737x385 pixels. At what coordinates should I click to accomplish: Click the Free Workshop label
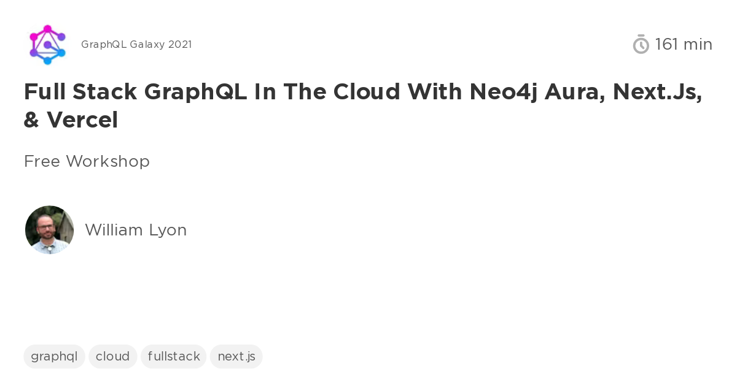coord(87,161)
